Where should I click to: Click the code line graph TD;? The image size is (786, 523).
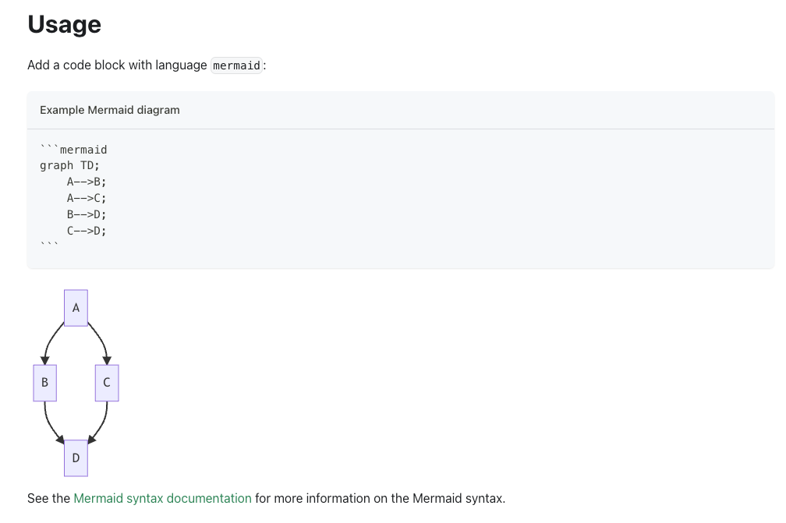69,165
